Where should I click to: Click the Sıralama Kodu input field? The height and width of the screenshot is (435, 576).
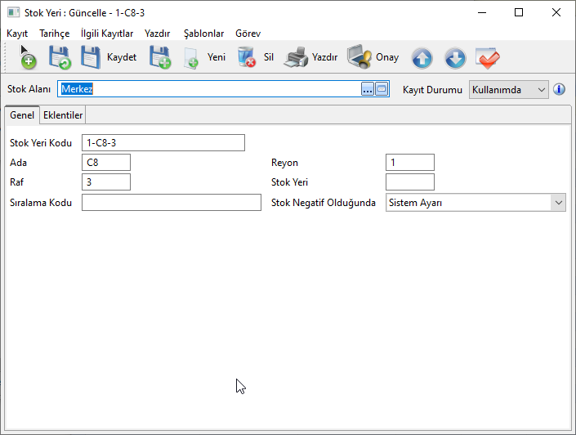pos(172,202)
